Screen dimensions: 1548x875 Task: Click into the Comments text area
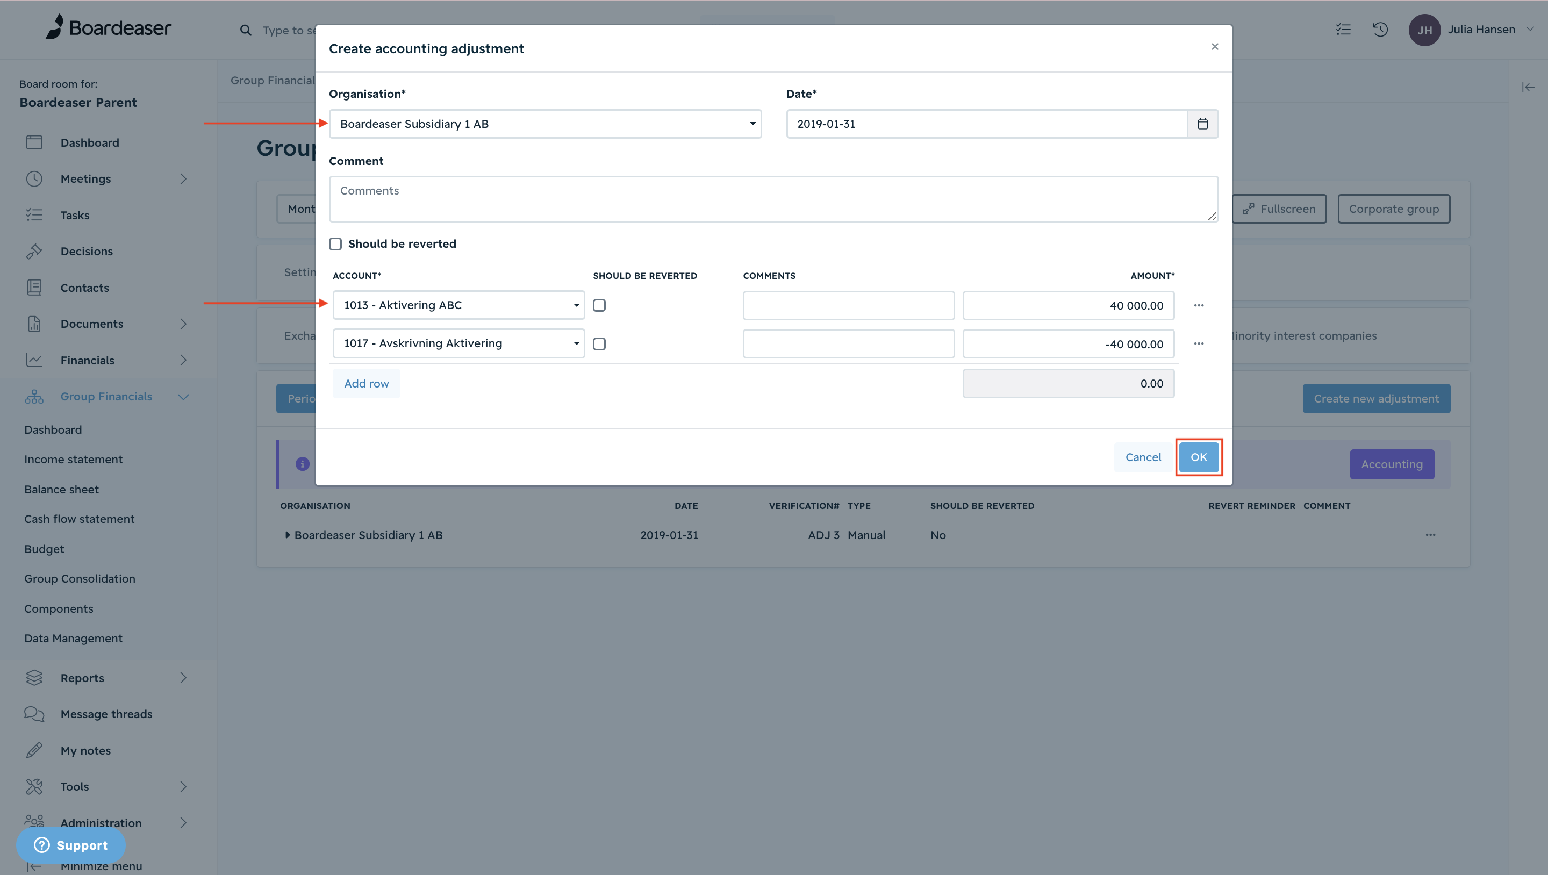tap(773, 199)
